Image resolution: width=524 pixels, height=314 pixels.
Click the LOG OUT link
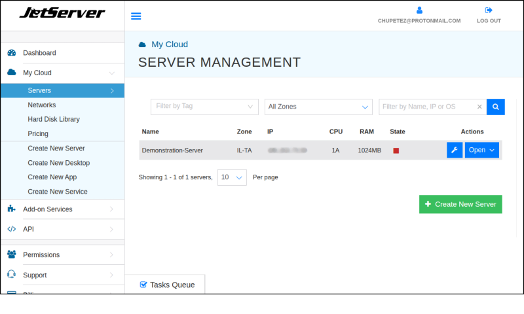489,21
